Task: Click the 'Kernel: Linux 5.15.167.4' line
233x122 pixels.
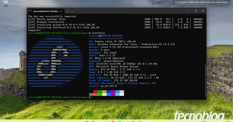Action: tap(124, 47)
